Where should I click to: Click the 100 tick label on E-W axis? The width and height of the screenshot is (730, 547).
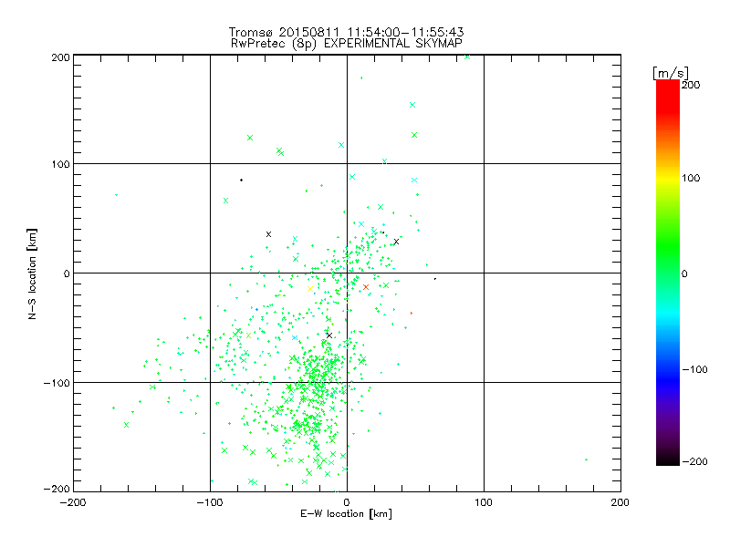pyautogui.click(x=484, y=502)
